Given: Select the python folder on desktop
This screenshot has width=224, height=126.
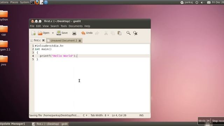Looking at the screenshot, I should 4,15.
